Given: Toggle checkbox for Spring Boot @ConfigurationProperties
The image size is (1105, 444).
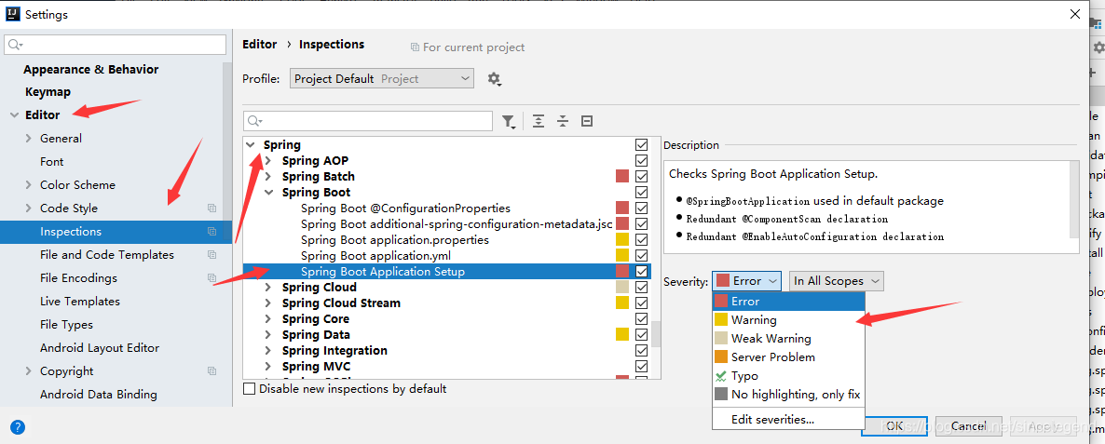Looking at the screenshot, I should [641, 208].
